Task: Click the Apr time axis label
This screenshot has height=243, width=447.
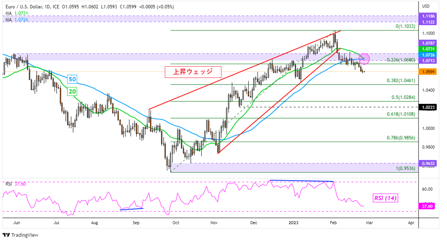Action: tap(411, 223)
